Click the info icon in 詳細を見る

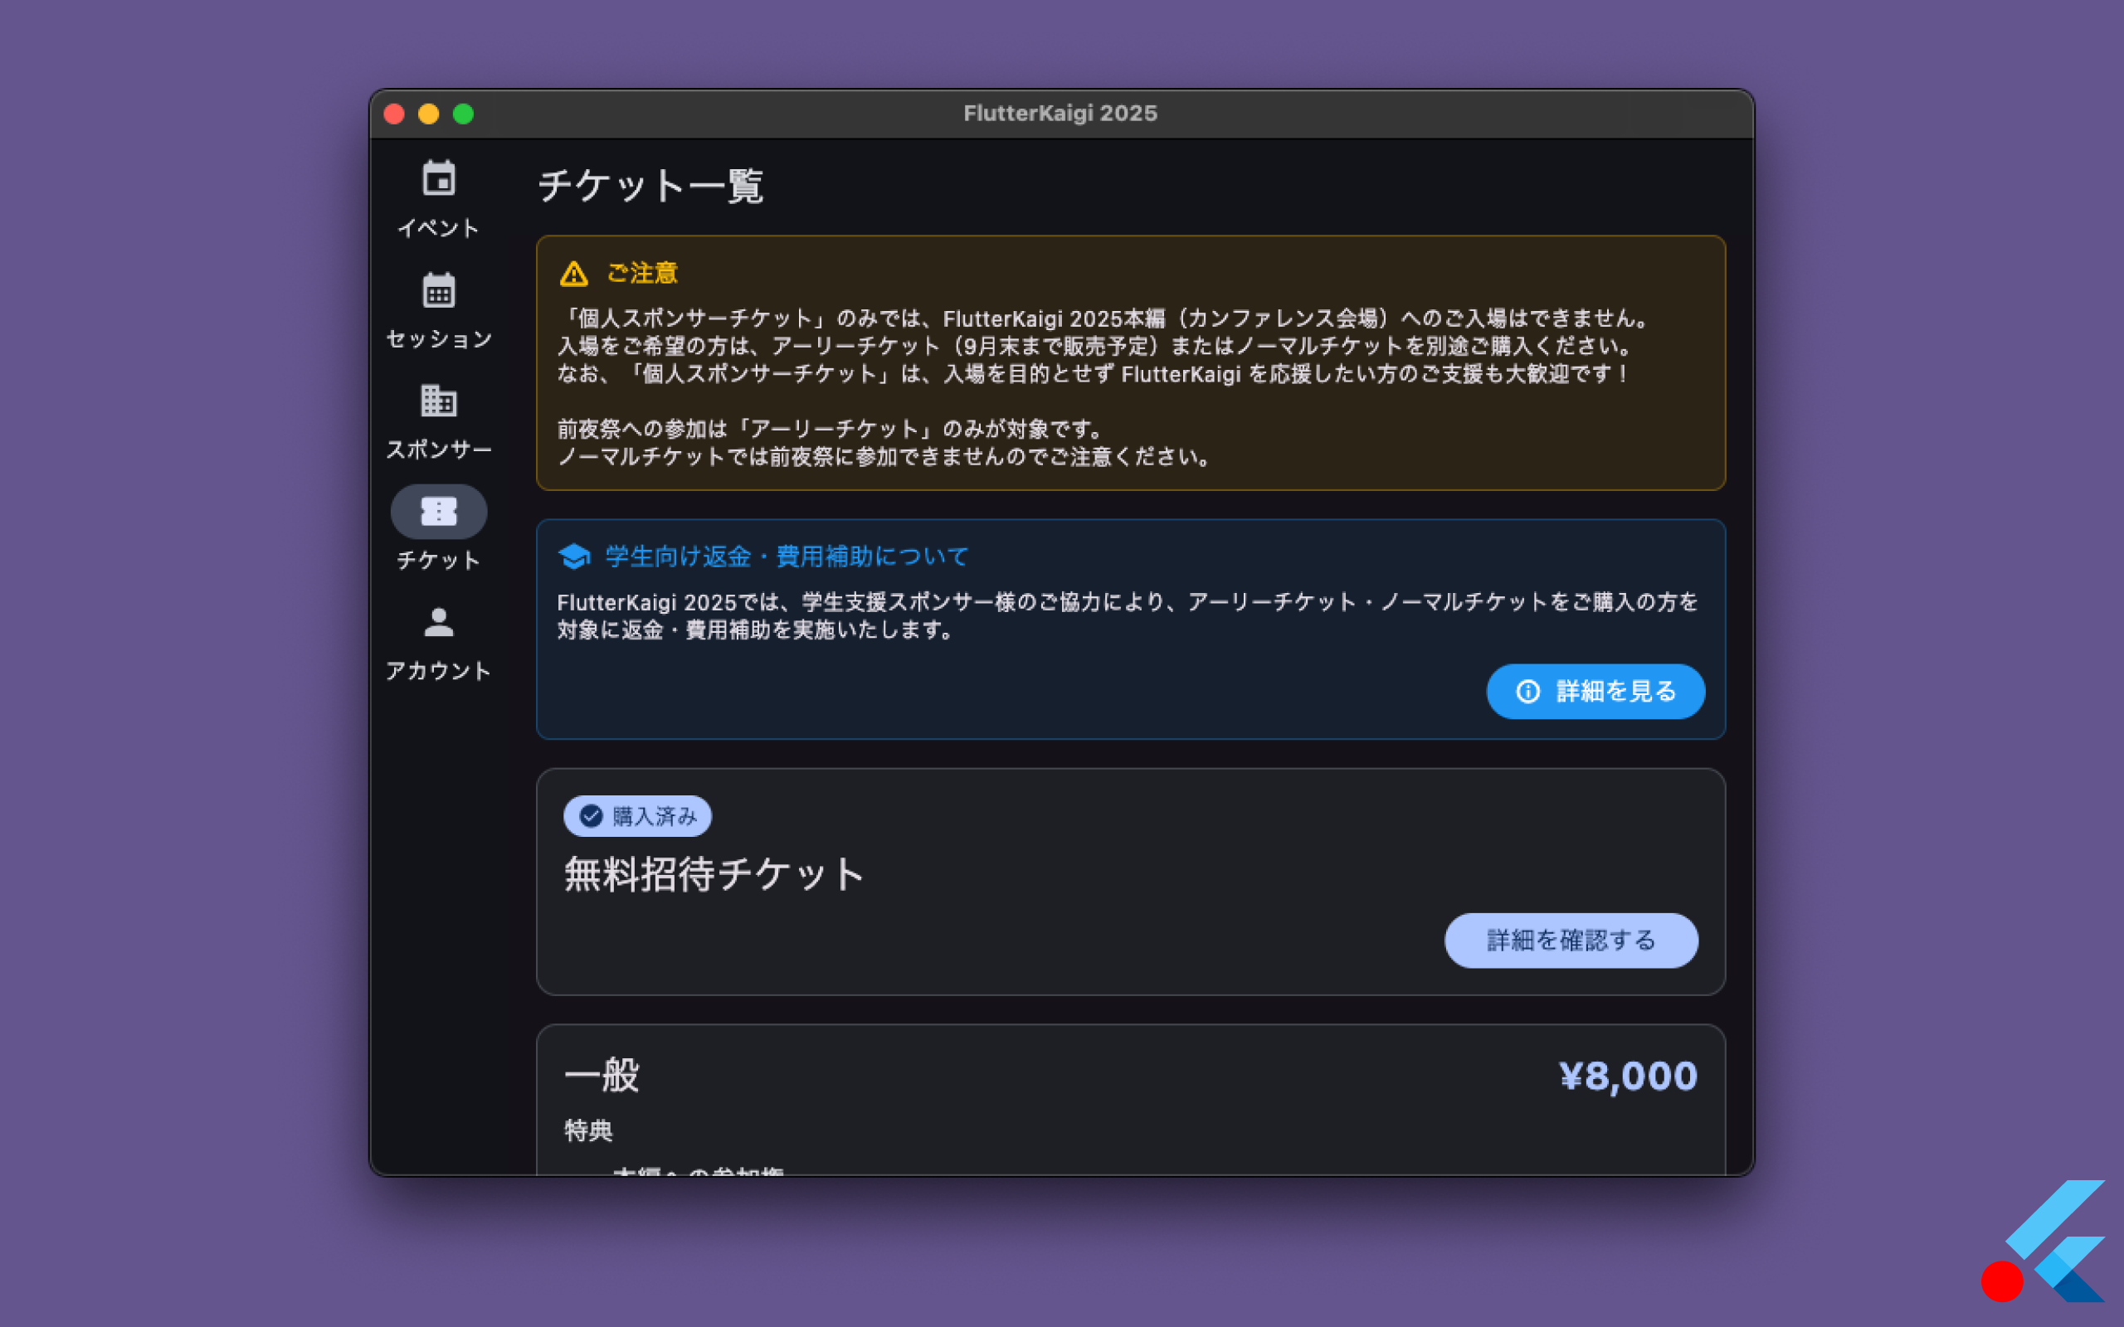[x=1528, y=692]
